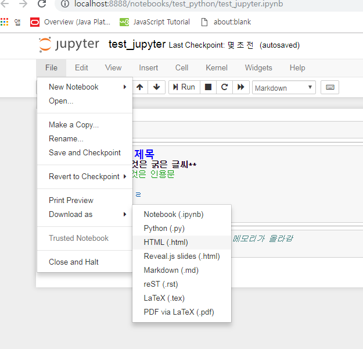This screenshot has height=349, width=363.
Task: Open the about:blank bookmark
Action: point(226,22)
